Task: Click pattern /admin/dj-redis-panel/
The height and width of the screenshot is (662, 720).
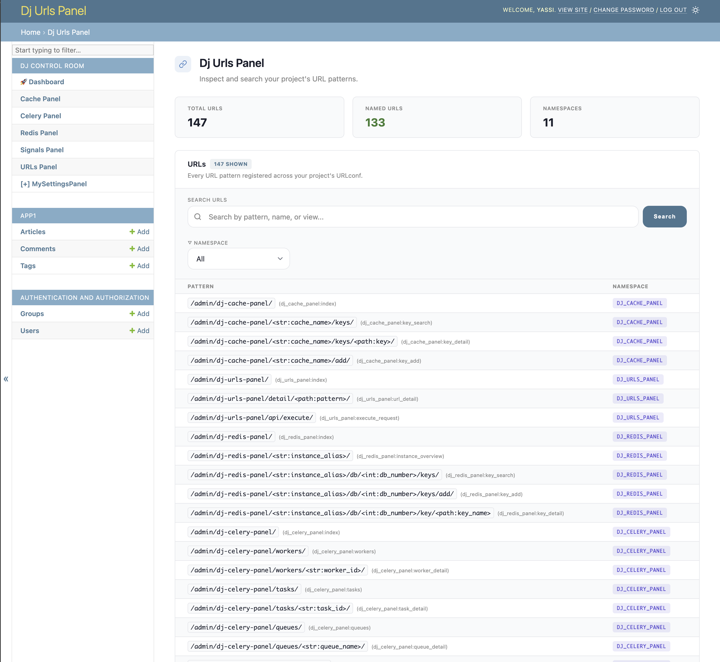Action: [232, 437]
